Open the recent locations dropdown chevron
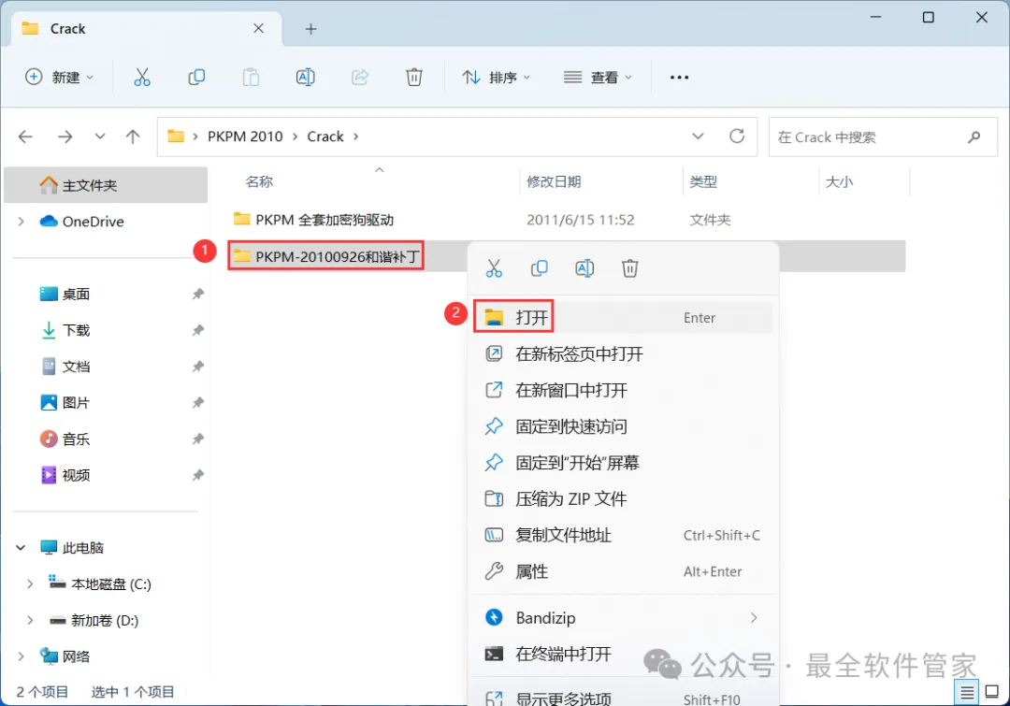Image resolution: width=1010 pixels, height=706 pixels. (x=100, y=137)
